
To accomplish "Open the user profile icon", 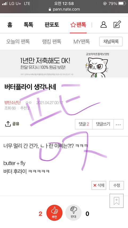I will point(103,25).
